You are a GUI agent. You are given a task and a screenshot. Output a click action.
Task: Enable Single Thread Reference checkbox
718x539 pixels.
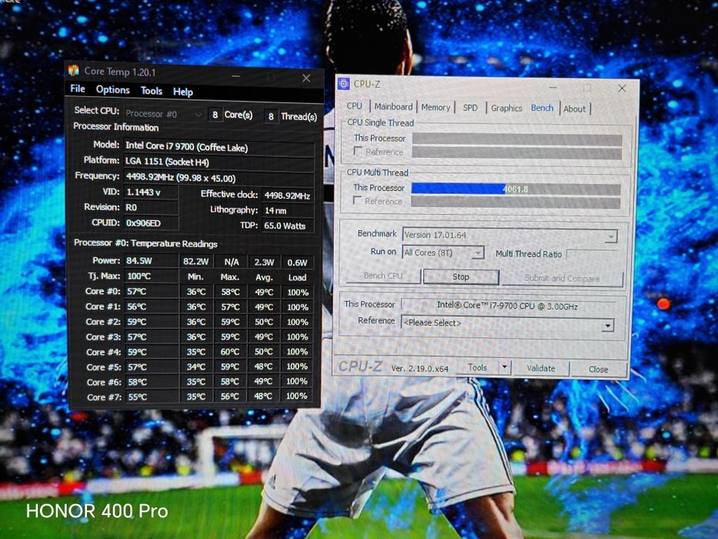[x=358, y=151]
